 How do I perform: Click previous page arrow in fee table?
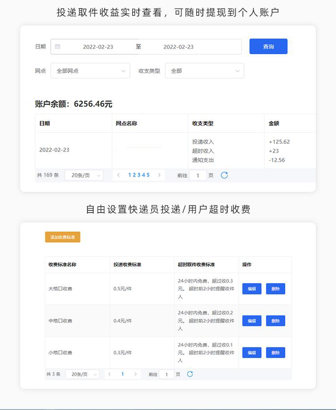109,374
